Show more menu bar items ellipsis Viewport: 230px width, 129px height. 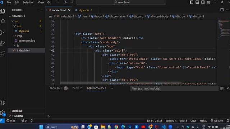(x=57, y=2)
